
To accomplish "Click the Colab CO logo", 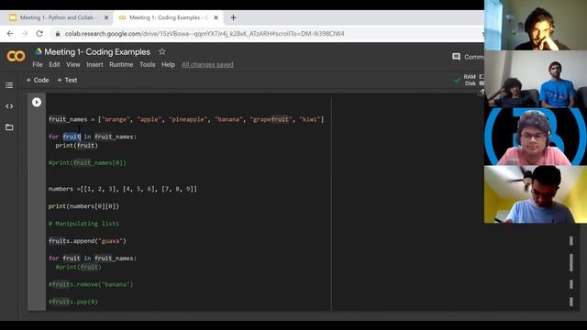I will pos(17,56).
